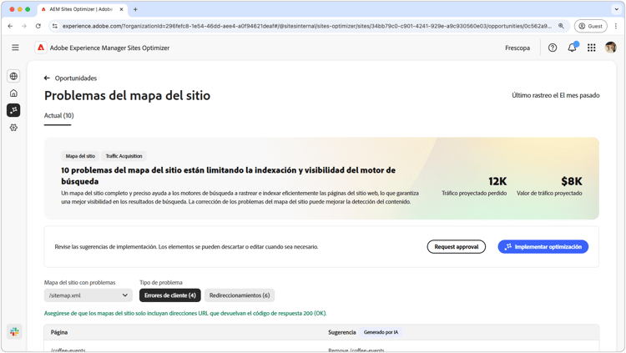Click the browser forward arrow
Screen dimensions: 626x353
pos(24,26)
